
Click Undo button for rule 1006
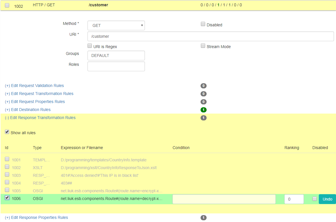pyautogui.click(x=327, y=199)
